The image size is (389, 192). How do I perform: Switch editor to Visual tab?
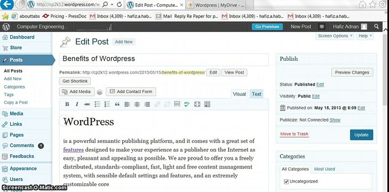coord(240,94)
